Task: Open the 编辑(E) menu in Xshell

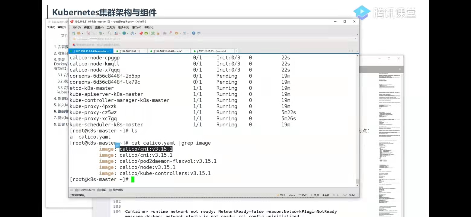Action: click(x=88, y=27)
